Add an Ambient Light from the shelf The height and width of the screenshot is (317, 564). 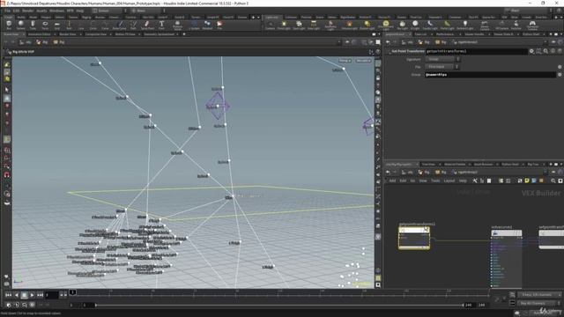(x=464, y=25)
